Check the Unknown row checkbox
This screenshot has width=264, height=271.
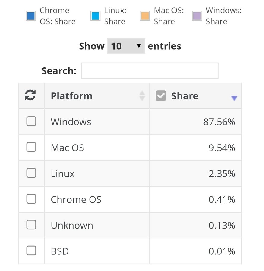tap(31, 225)
